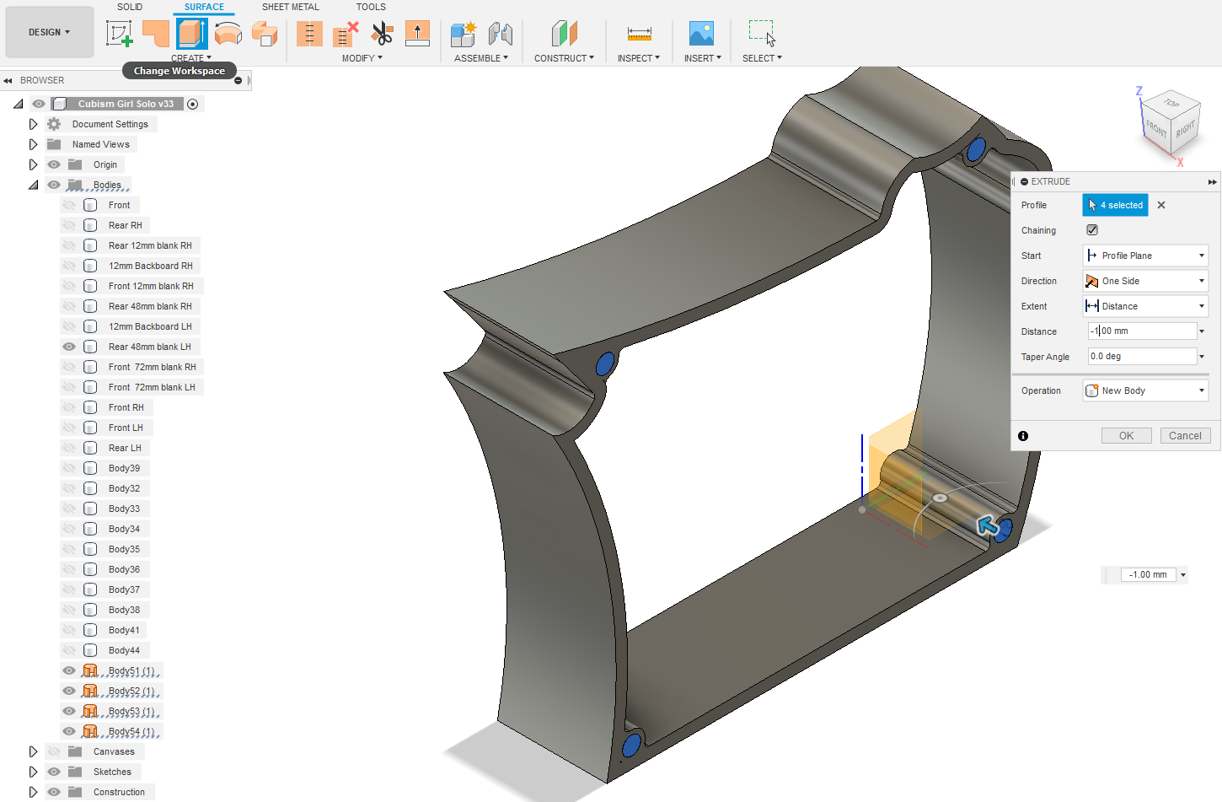Expand the Extrude dialog double arrow
The image size is (1222, 802).
coord(1212,182)
